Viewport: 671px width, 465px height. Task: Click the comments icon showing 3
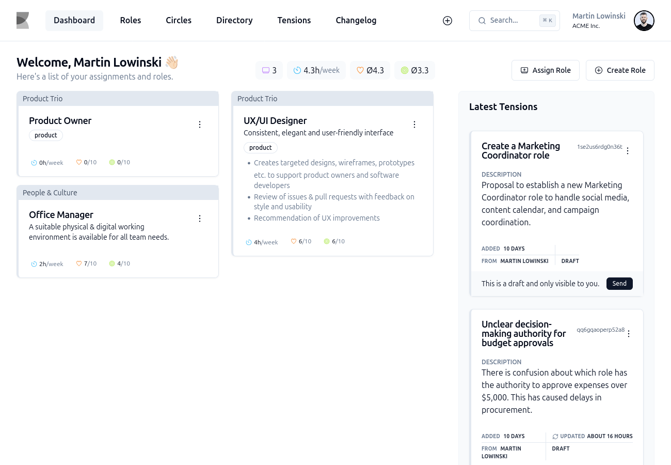tap(266, 70)
